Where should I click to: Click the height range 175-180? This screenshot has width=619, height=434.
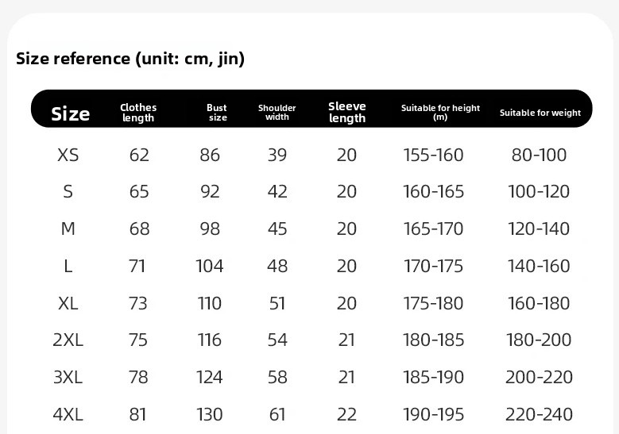[x=434, y=303]
